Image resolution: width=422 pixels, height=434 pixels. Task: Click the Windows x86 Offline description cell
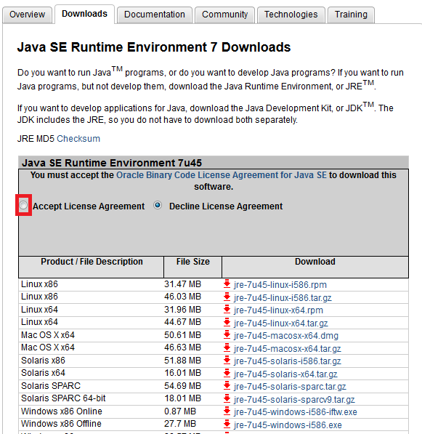pos(61,424)
